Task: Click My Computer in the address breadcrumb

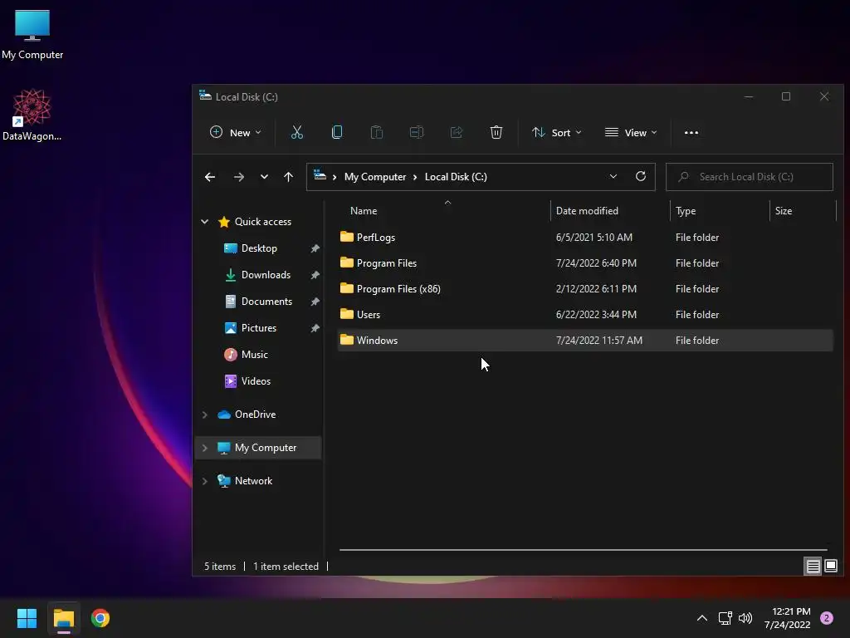Action: (374, 177)
